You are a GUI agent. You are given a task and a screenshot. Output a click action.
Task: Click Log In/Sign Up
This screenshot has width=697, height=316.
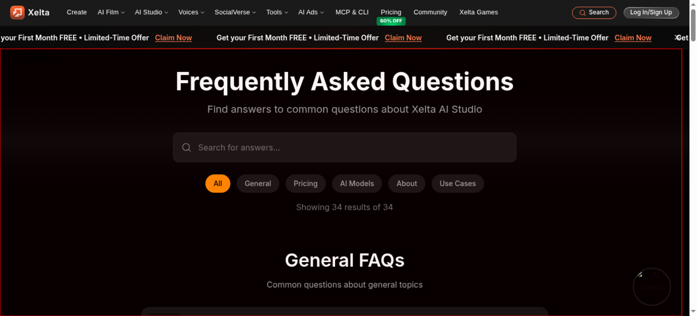[651, 13]
